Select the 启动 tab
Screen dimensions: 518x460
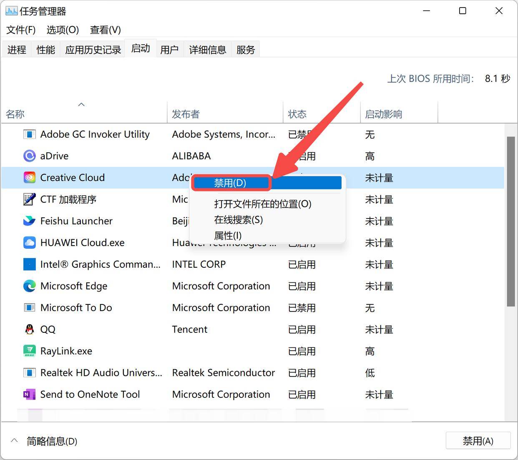pyautogui.click(x=141, y=48)
